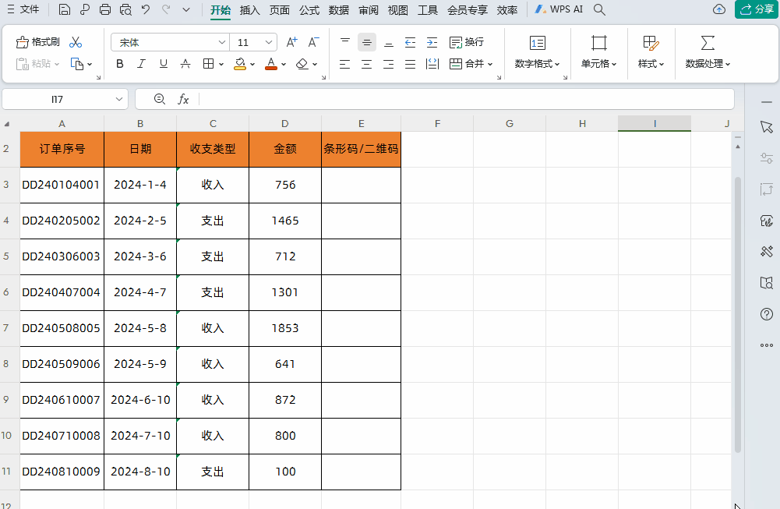
Task: Click the Print icon
Action: click(105, 9)
